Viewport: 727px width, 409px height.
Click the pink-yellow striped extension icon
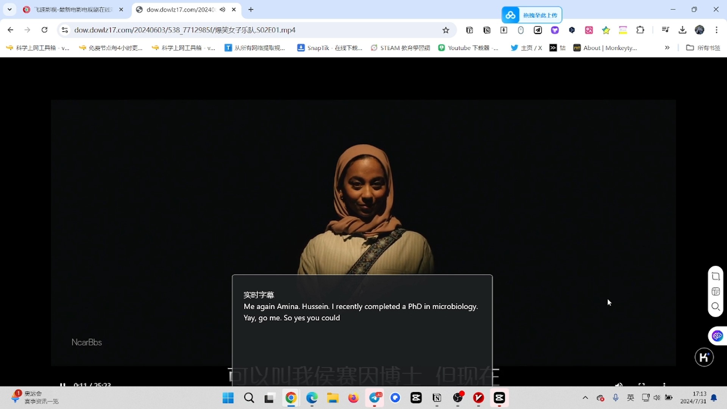(x=623, y=30)
